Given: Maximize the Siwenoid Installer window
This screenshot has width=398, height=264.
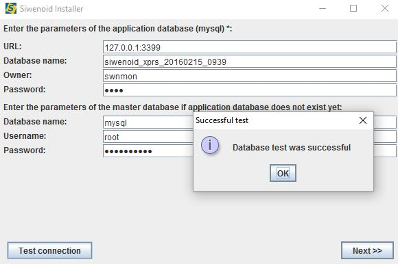Looking at the screenshot, I should point(353,8).
